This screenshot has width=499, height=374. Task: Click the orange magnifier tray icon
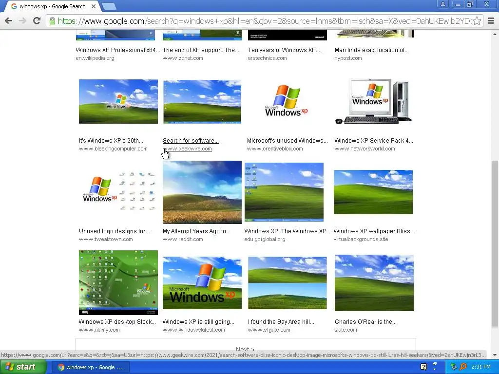tap(463, 367)
